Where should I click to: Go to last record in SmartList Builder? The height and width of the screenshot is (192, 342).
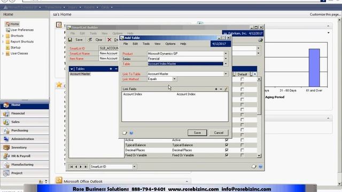click(85, 166)
